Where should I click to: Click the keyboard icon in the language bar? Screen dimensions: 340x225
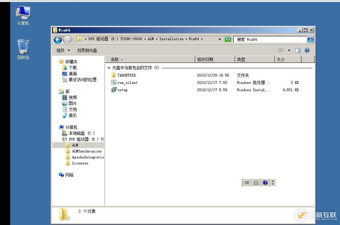pos(255,183)
